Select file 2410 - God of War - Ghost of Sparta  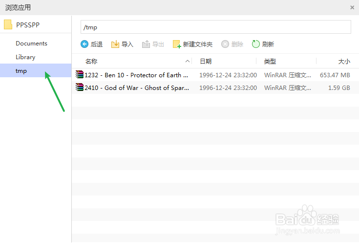tap(137, 88)
